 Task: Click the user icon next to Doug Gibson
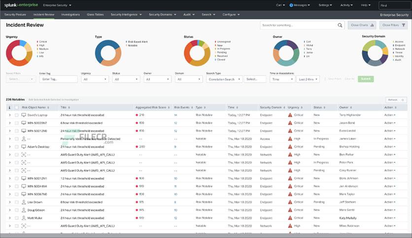pos(24,210)
